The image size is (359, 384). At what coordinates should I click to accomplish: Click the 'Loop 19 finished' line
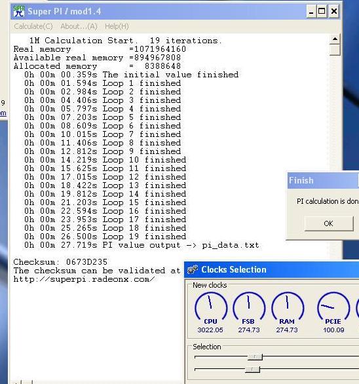tap(105, 237)
